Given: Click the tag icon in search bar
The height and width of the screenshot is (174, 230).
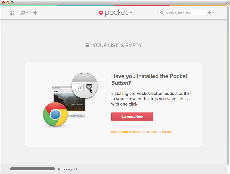Looking at the screenshot, I should (209, 13).
